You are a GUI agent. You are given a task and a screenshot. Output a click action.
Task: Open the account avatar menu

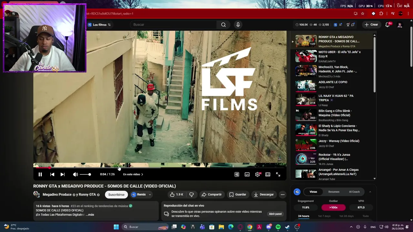tap(400, 25)
